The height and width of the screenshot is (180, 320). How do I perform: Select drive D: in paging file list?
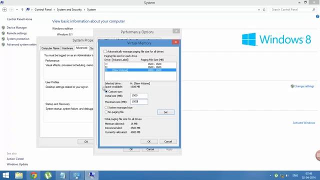pos(140,67)
